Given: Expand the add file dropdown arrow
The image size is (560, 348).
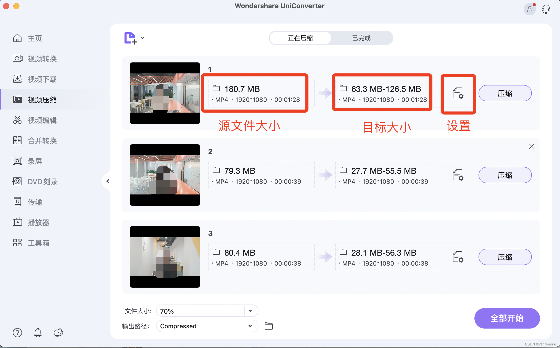Looking at the screenshot, I should pos(142,38).
